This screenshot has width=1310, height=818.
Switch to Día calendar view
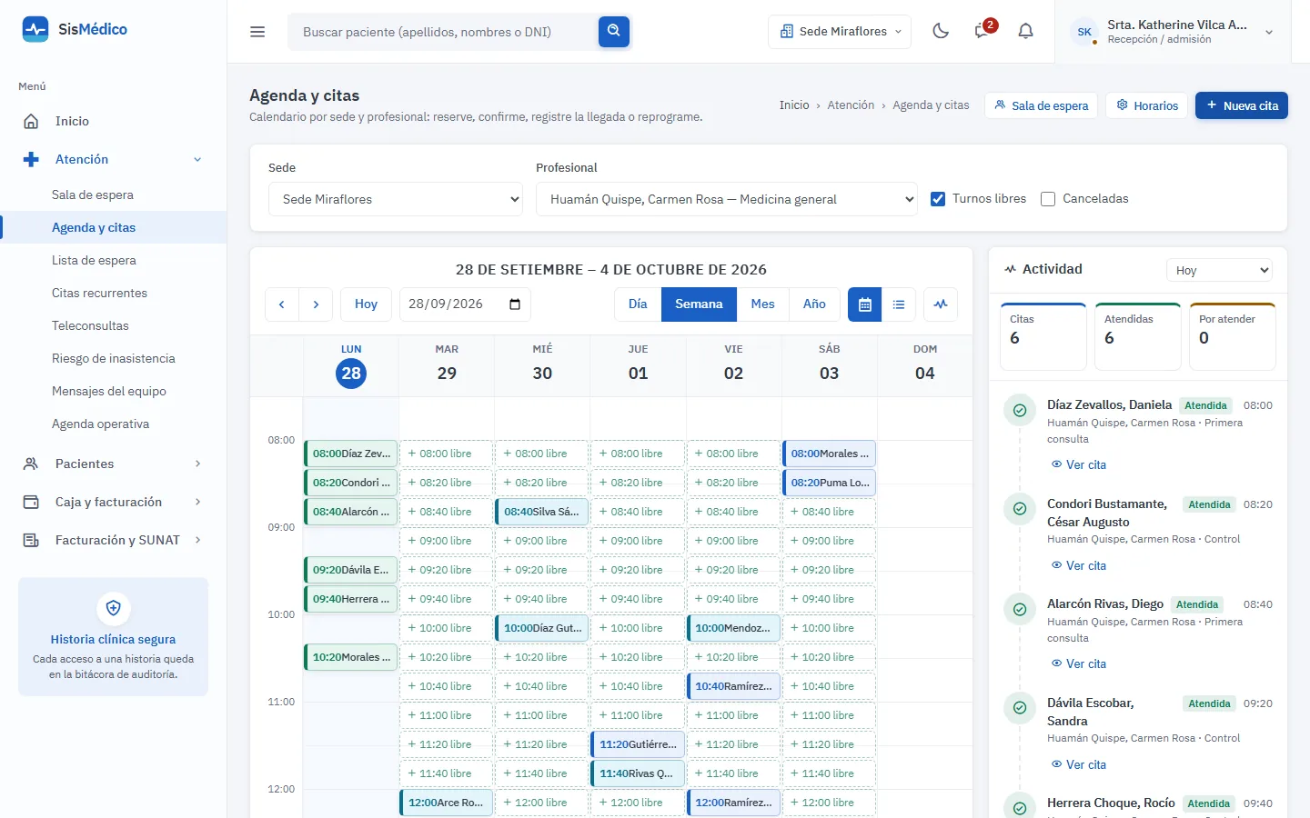coord(638,304)
